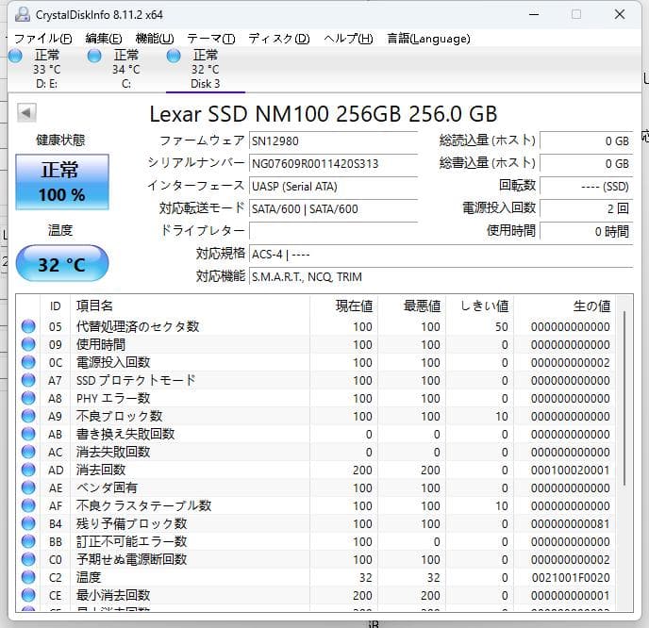Viewport: 649px width, 628px height.
Task: Click the CrystalDiskInfo app icon in title bar
Action: point(23,14)
